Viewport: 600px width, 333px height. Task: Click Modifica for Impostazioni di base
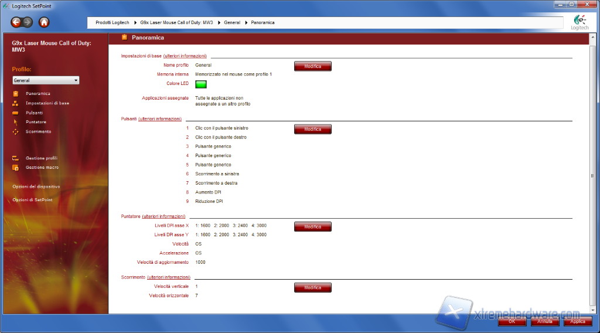[x=312, y=66]
